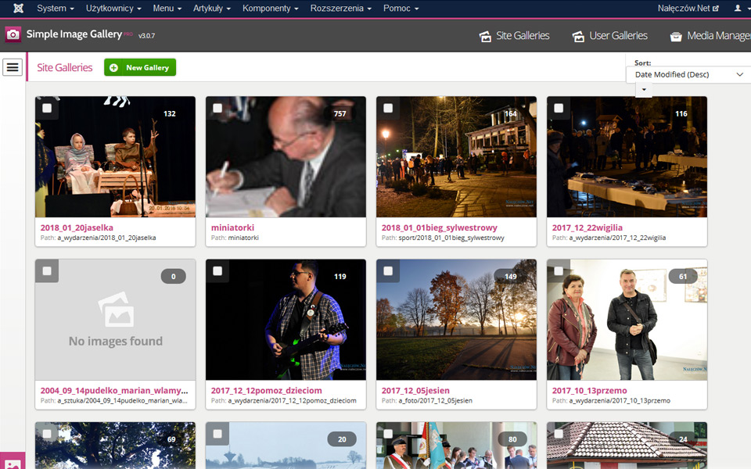
Task: Click path text sport/2018_01_01bieg_sylwestrowy
Action: 451,238
